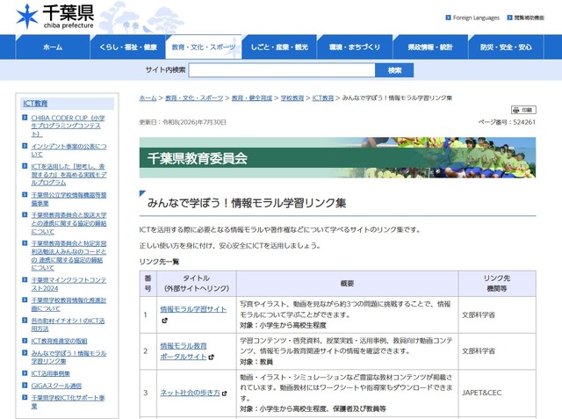Click bullet arrow beside 各市町村イチオシ！のICT活用方法
This screenshot has width=562, height=419.
click(x=25, y=320)
